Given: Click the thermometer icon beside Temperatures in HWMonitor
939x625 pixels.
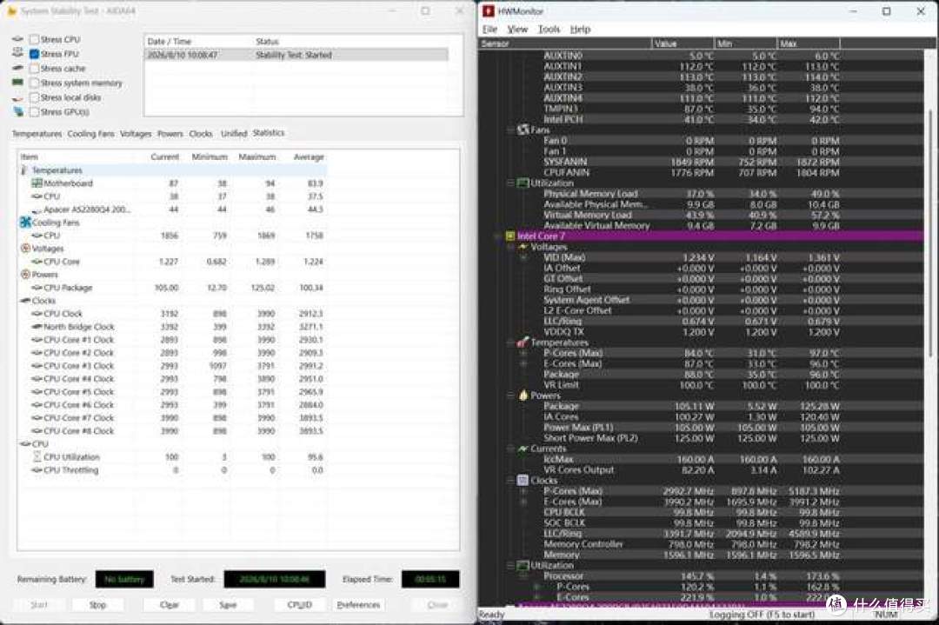Looking at the screenshot, I should click(523, 342).
